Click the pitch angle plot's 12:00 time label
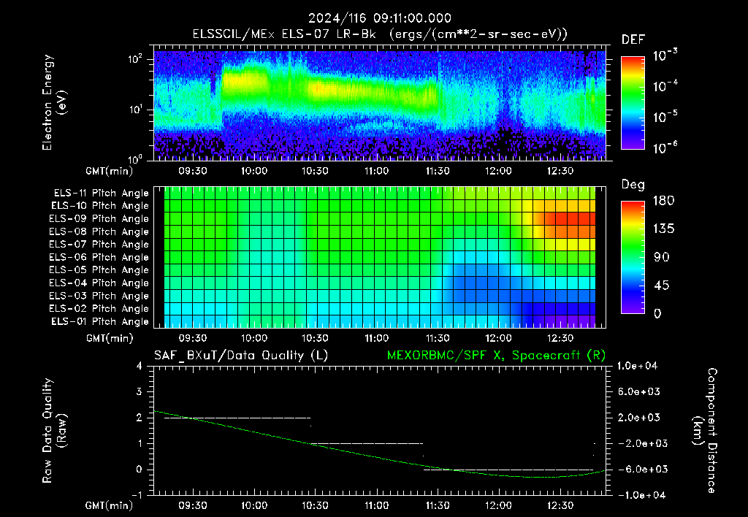 (x=498, y=338)
